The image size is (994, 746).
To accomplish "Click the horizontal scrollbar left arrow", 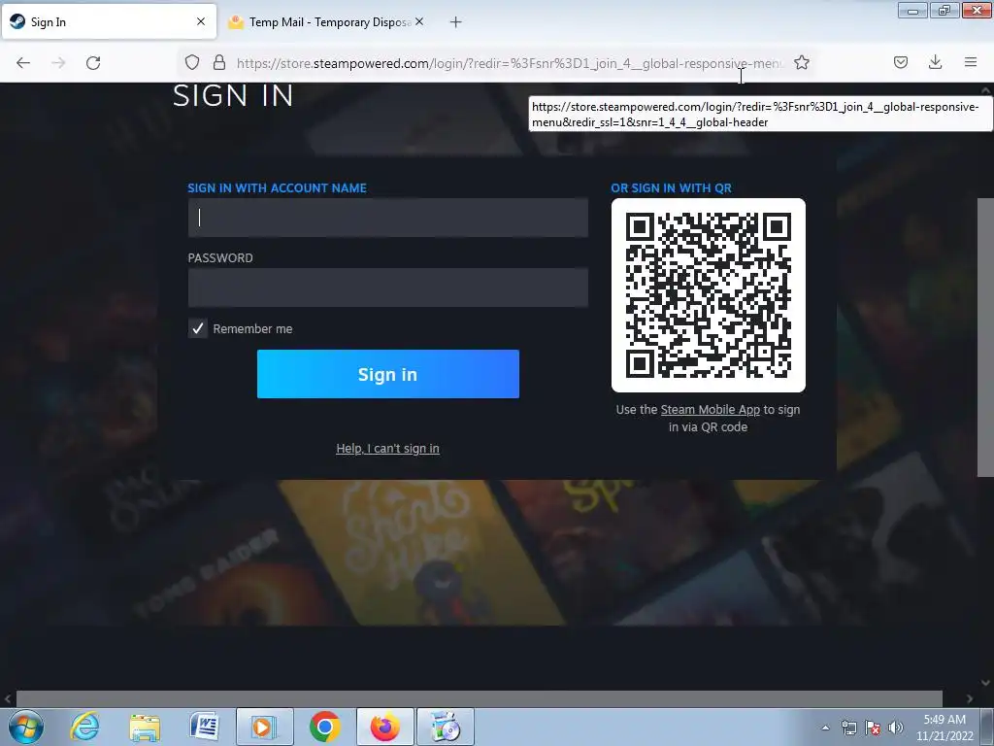I will (x=8, y=699).
